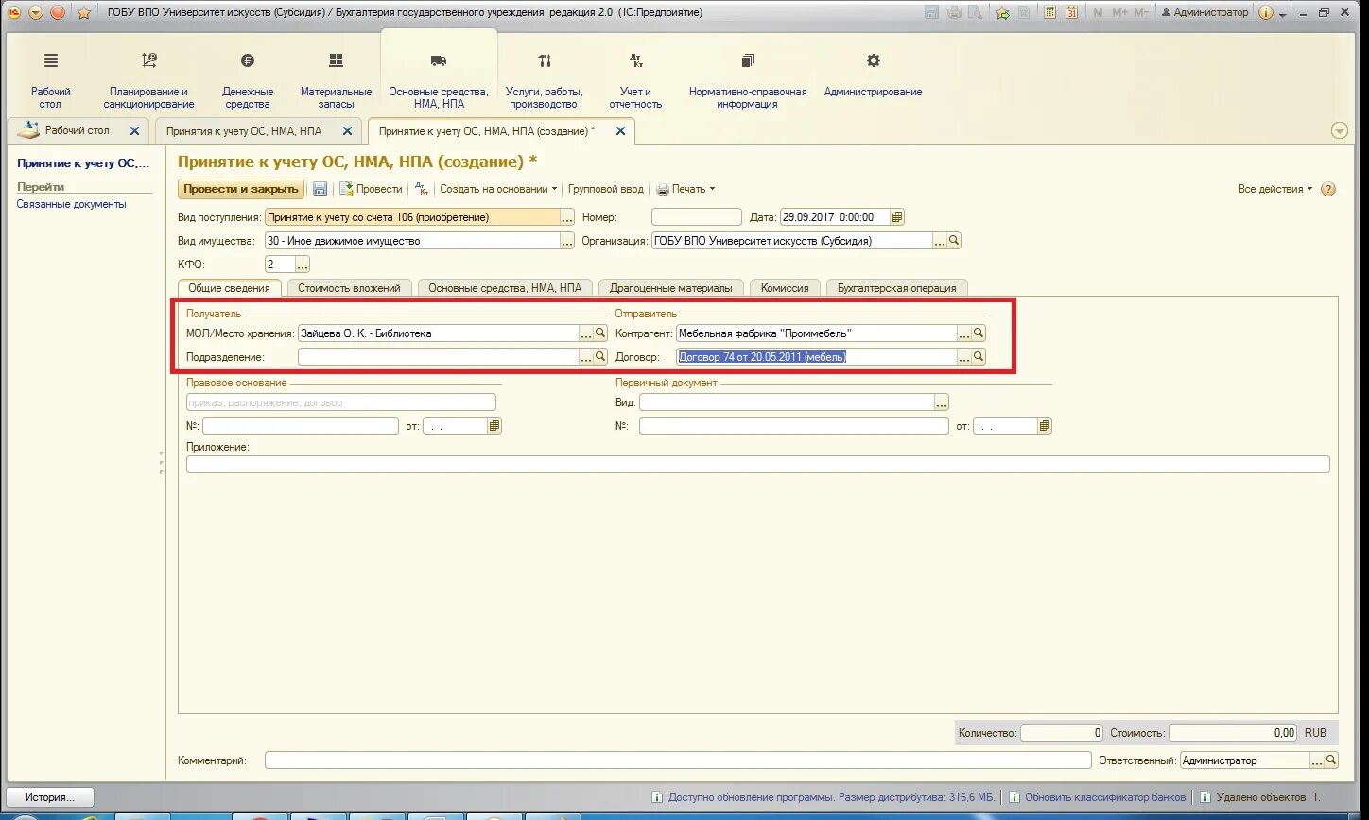Open search for Контрагент field
Image resolution: width=1369 pixels, height=820 pixels.
tap(979, 333)
